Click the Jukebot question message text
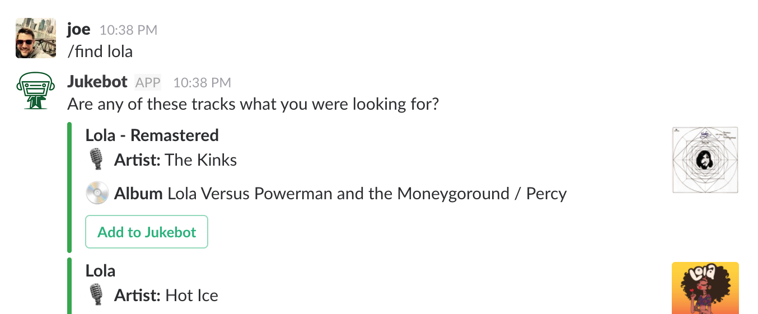Viewport: 758px width, 314px height. coord(253,104)
